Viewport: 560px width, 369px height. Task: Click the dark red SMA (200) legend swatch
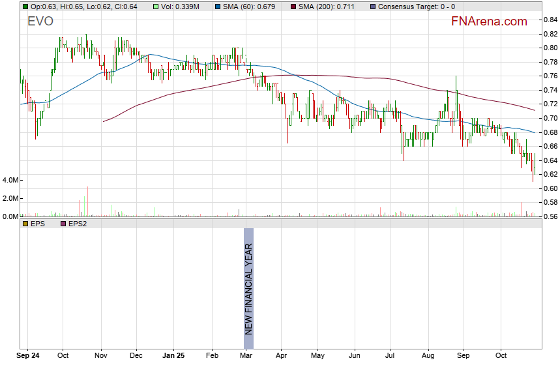click(293, 6)
